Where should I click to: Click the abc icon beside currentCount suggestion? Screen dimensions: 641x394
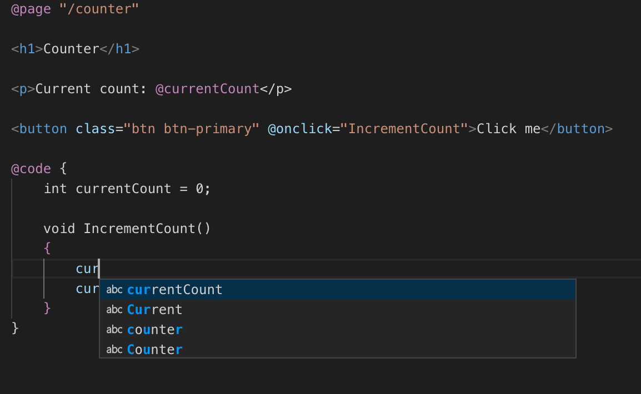click(x=114, y=289)
